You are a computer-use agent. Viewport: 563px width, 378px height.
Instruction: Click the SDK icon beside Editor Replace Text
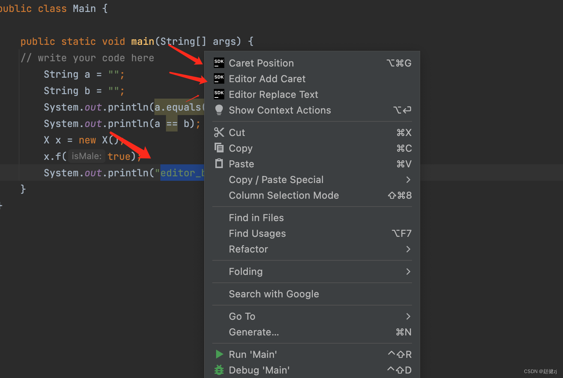coord(219,94)
